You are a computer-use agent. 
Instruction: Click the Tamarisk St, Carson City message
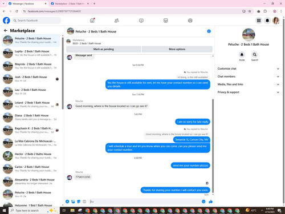coord(192,140)
